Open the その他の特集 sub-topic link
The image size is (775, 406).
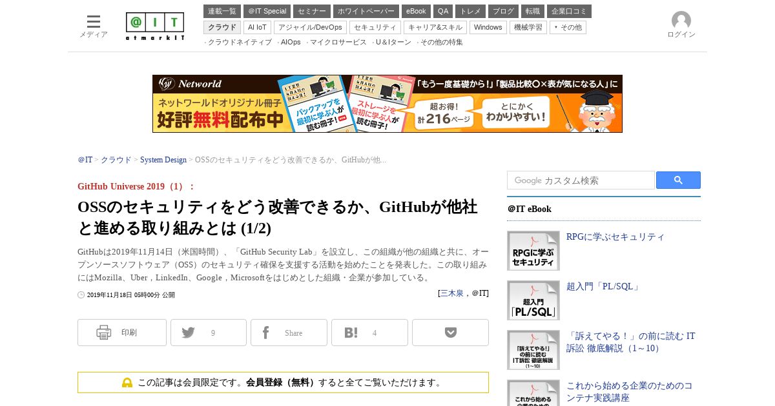(441, 43)
